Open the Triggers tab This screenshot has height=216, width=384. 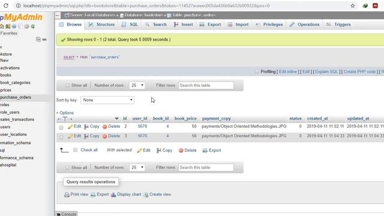coord(338,25)
